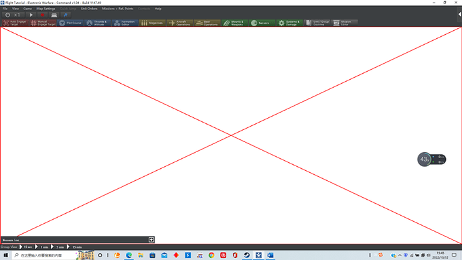This screenshot has width=462, height=260.
Task: Open Throttle & Altitude settings
Action: coord(98,23)
